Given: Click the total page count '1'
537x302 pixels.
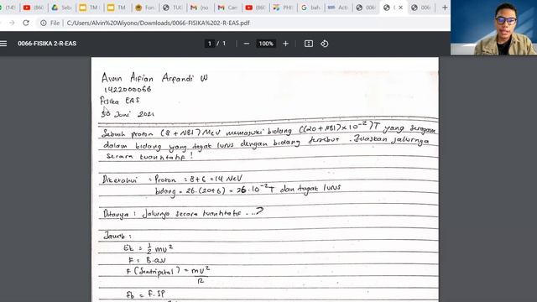Looking at the screenshot, I should click(x=224, y=44).
